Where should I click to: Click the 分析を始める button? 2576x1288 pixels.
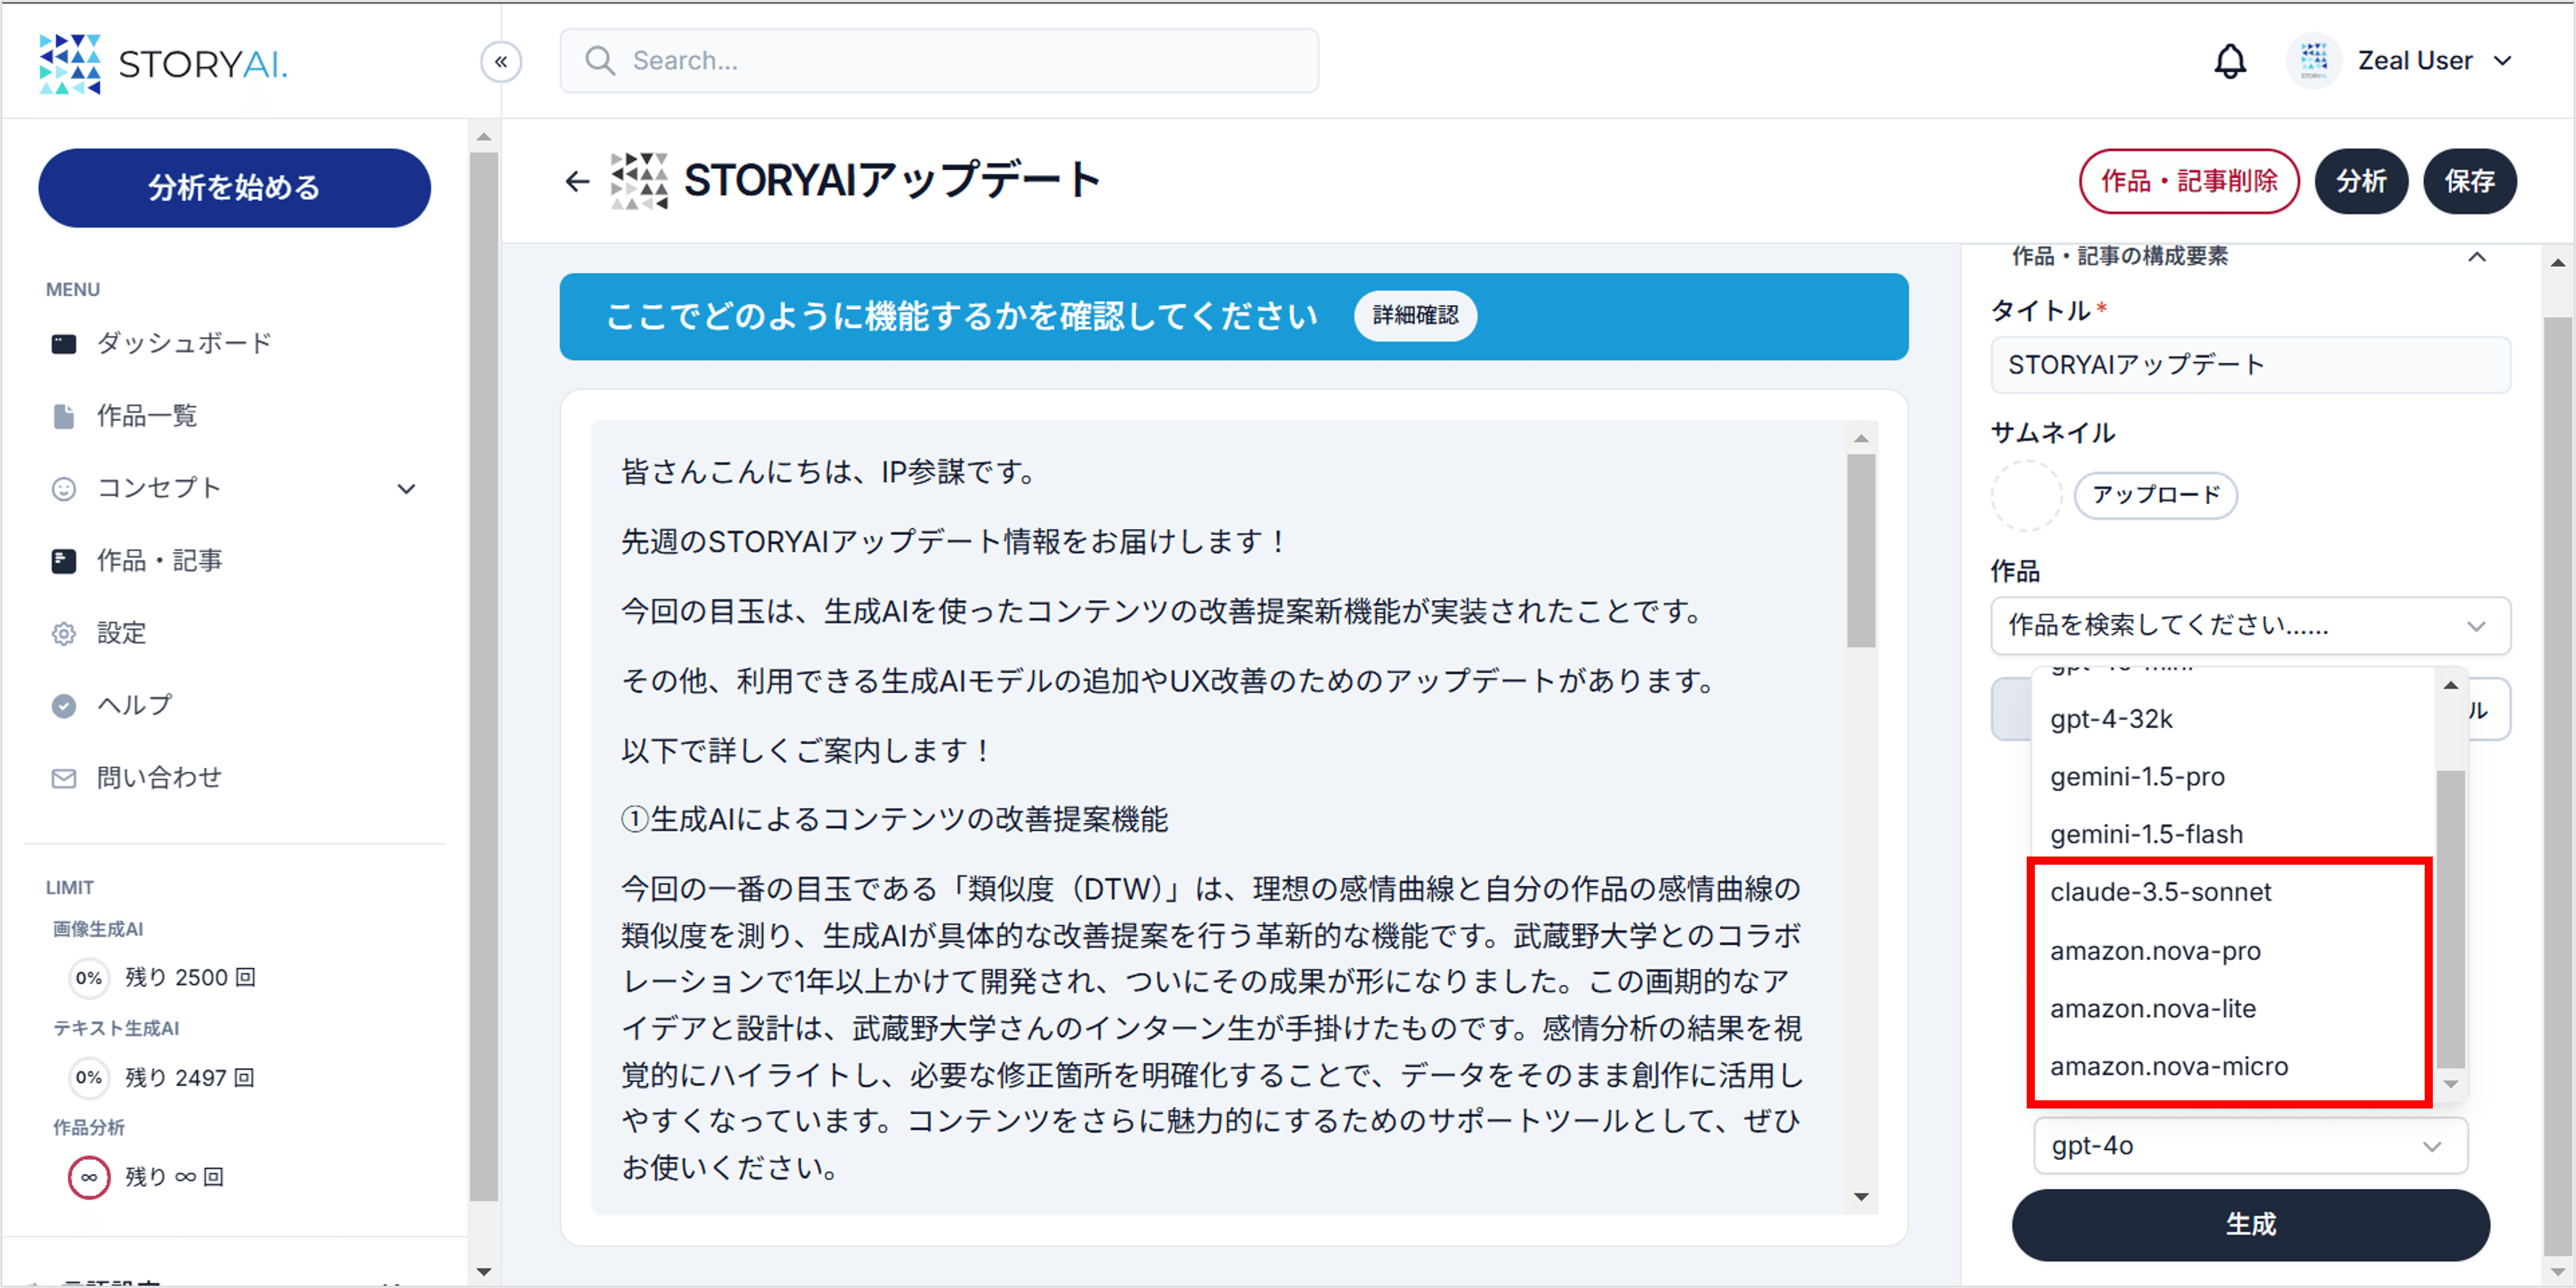[x=234, y=187]
